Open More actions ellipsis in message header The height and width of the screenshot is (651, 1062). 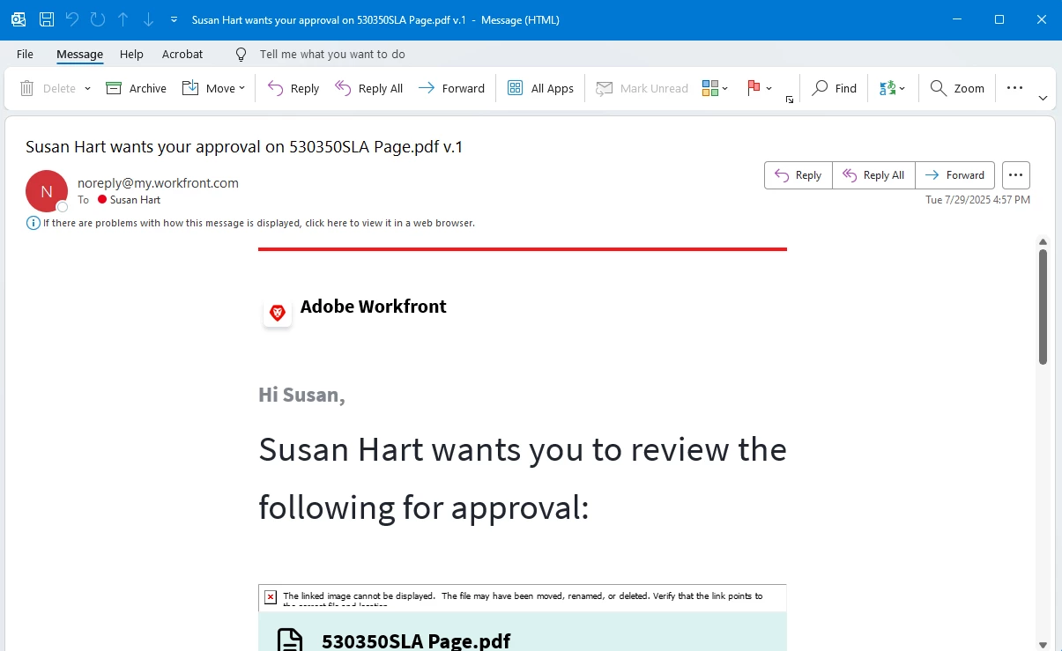(1016, 175)
